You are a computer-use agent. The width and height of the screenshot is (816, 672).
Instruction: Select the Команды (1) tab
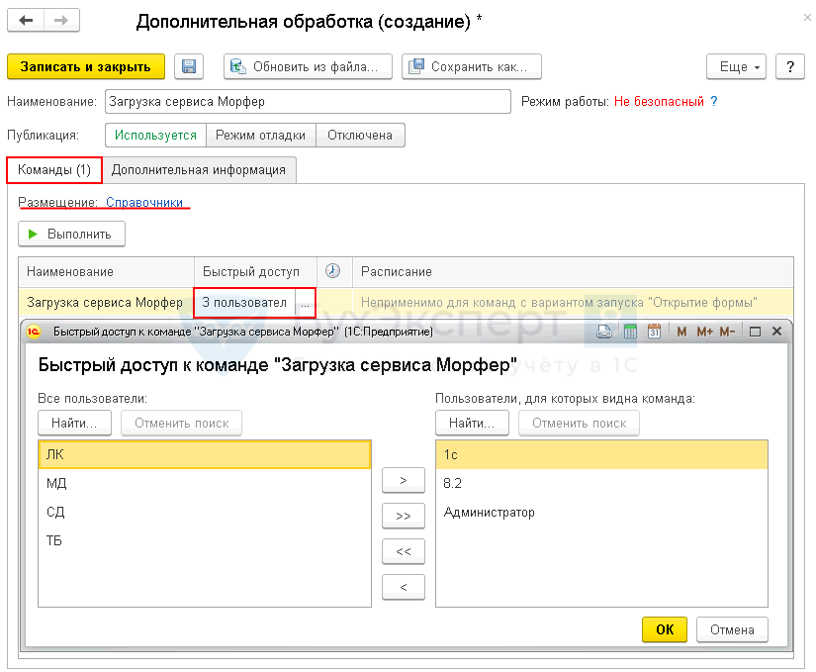tap(54, 169)
